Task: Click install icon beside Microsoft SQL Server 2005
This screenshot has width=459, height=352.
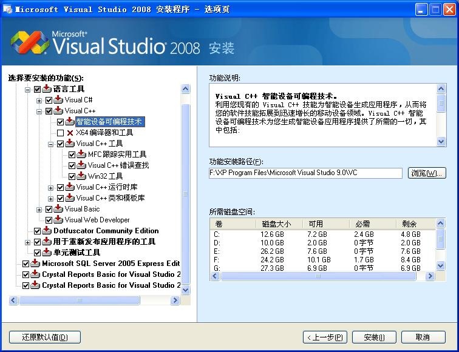Action: click(35, 264)
